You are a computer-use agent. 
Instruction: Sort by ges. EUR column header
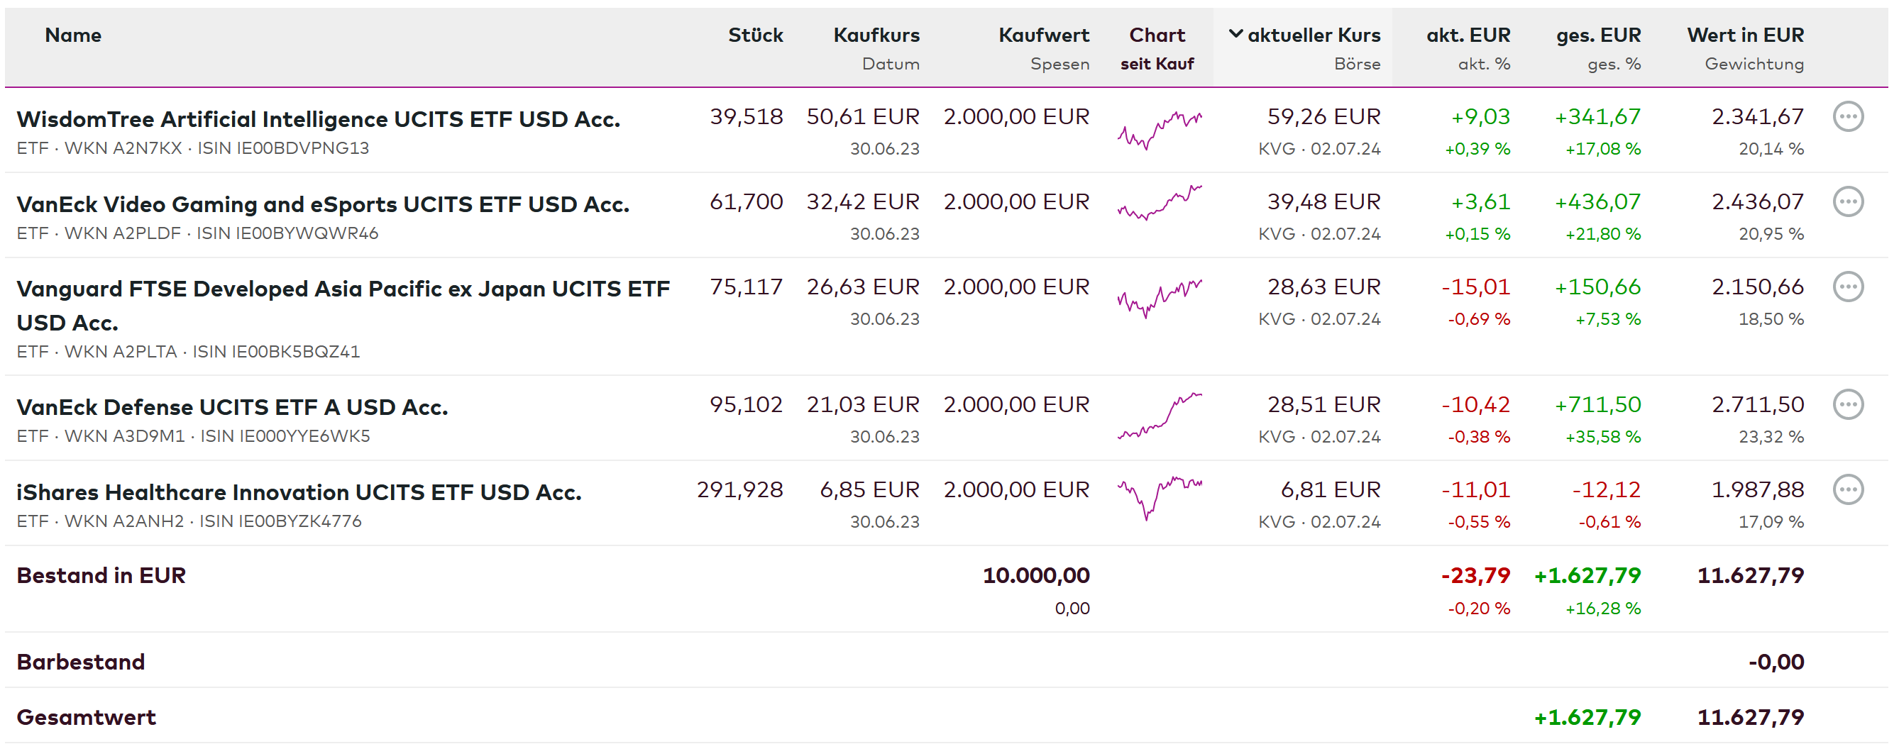click(1597, 35)
